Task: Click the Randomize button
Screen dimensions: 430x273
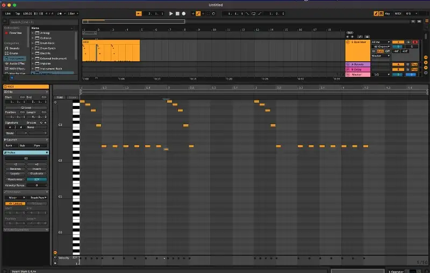Action: coord(16,179)
